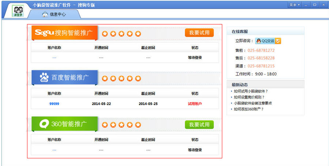The width and height of the screenshot is (329, 166).
Task: Click the fifth star in 360 rating
Action: tap(138, 125)
